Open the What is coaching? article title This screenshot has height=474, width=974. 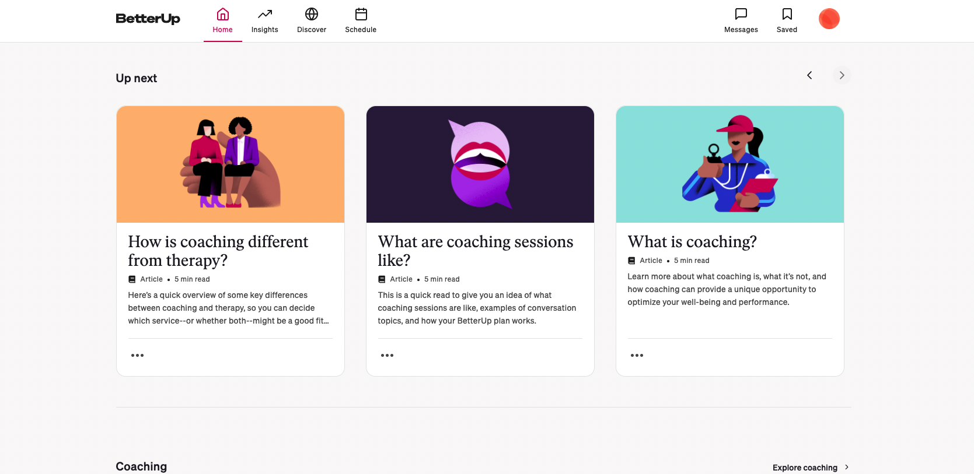692,241
